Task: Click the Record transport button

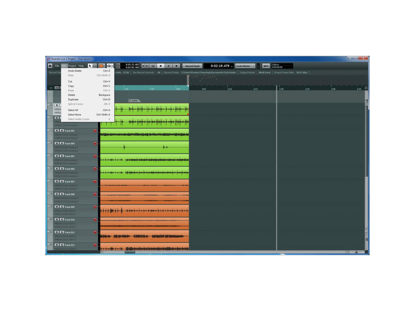Action: tap(177, 66)
